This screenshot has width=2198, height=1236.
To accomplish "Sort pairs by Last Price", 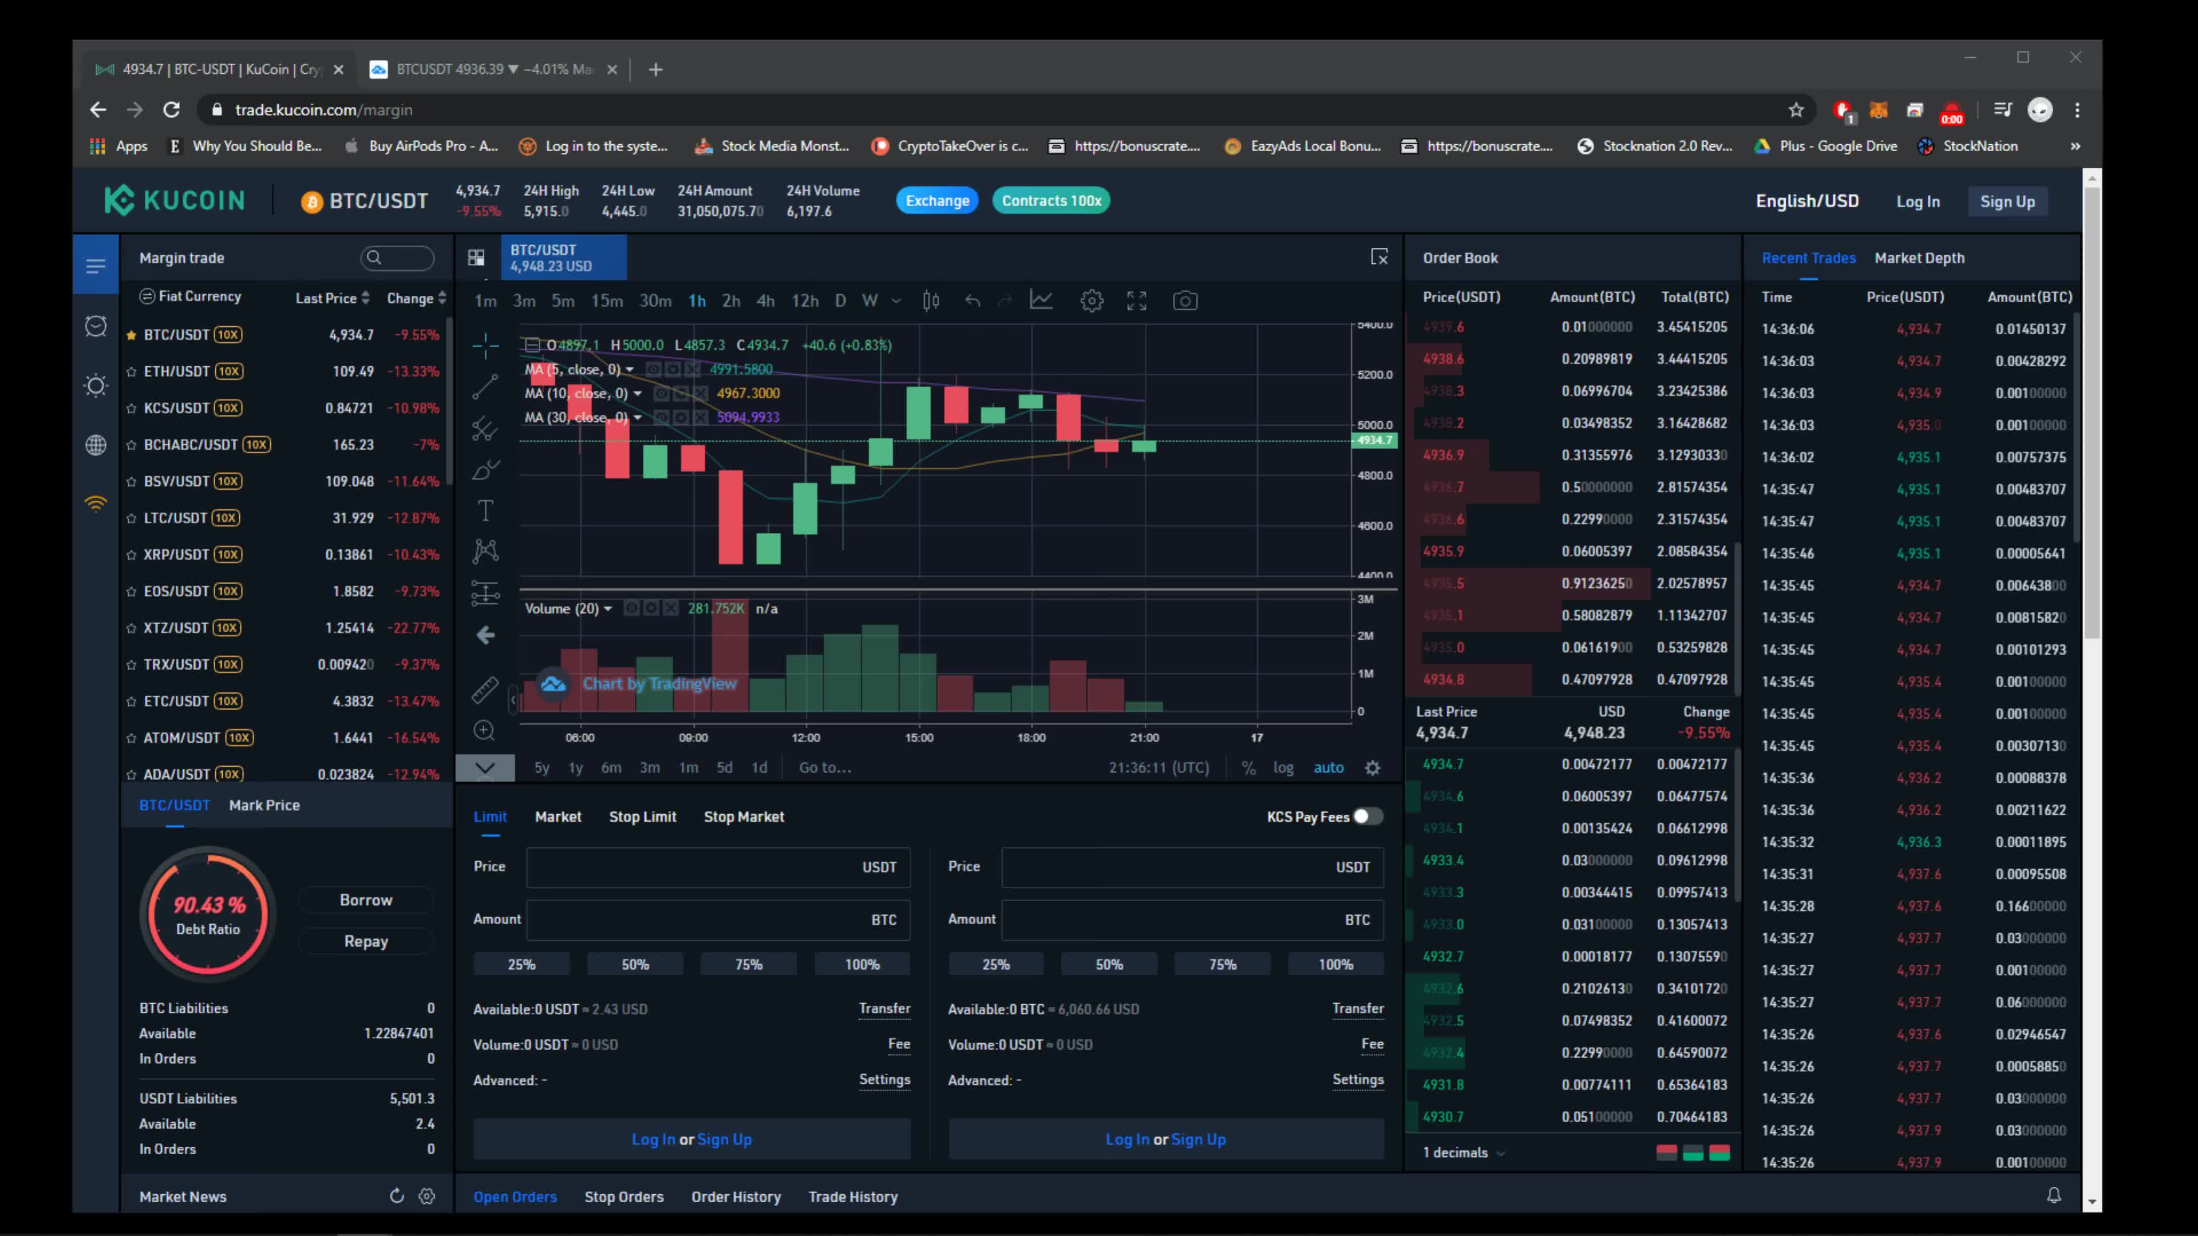I will pyautogui.click(x=332, y=298).
